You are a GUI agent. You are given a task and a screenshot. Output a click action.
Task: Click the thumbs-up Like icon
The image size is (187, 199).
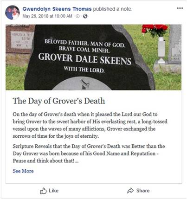(43, 191)
